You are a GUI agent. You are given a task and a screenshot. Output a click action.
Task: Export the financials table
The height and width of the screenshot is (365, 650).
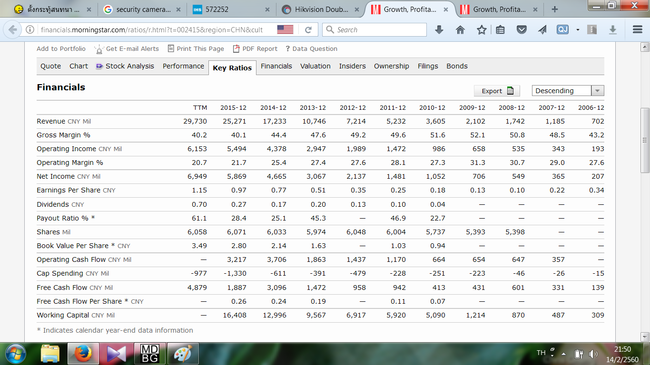point(496,91)
